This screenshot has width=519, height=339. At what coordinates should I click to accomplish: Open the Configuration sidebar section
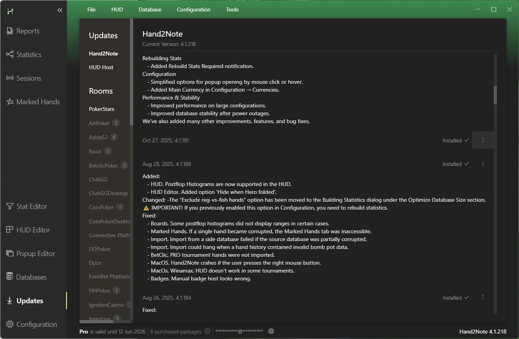(32, 324)
